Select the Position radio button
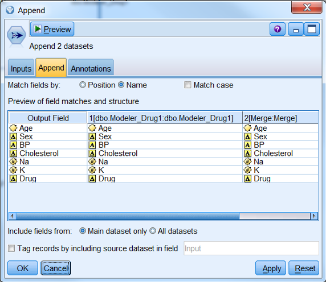Image resolution: width=326 pixels, height=282 pixels. point(83,85)
